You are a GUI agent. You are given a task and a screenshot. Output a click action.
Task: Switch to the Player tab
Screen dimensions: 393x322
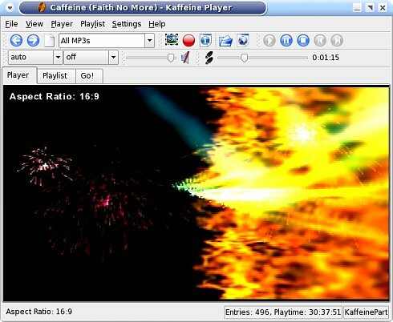pos(18,75)
